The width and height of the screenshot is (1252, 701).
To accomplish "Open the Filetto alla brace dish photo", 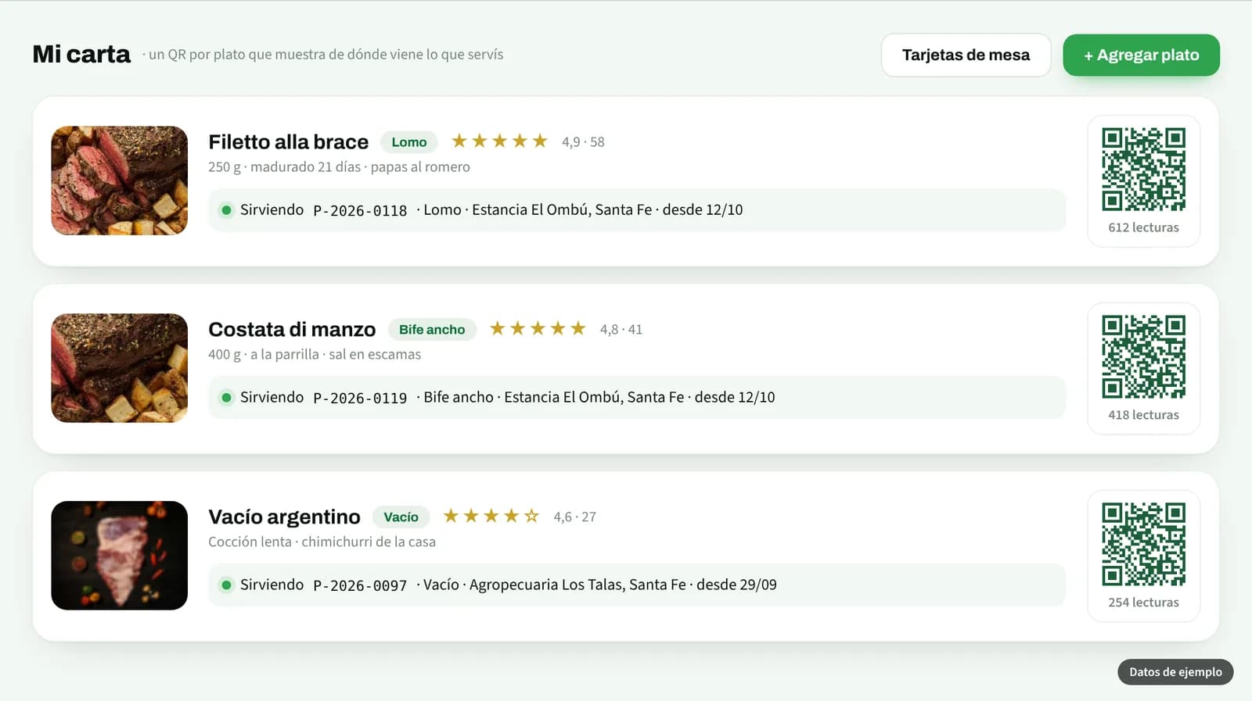I will click(120, 181).
